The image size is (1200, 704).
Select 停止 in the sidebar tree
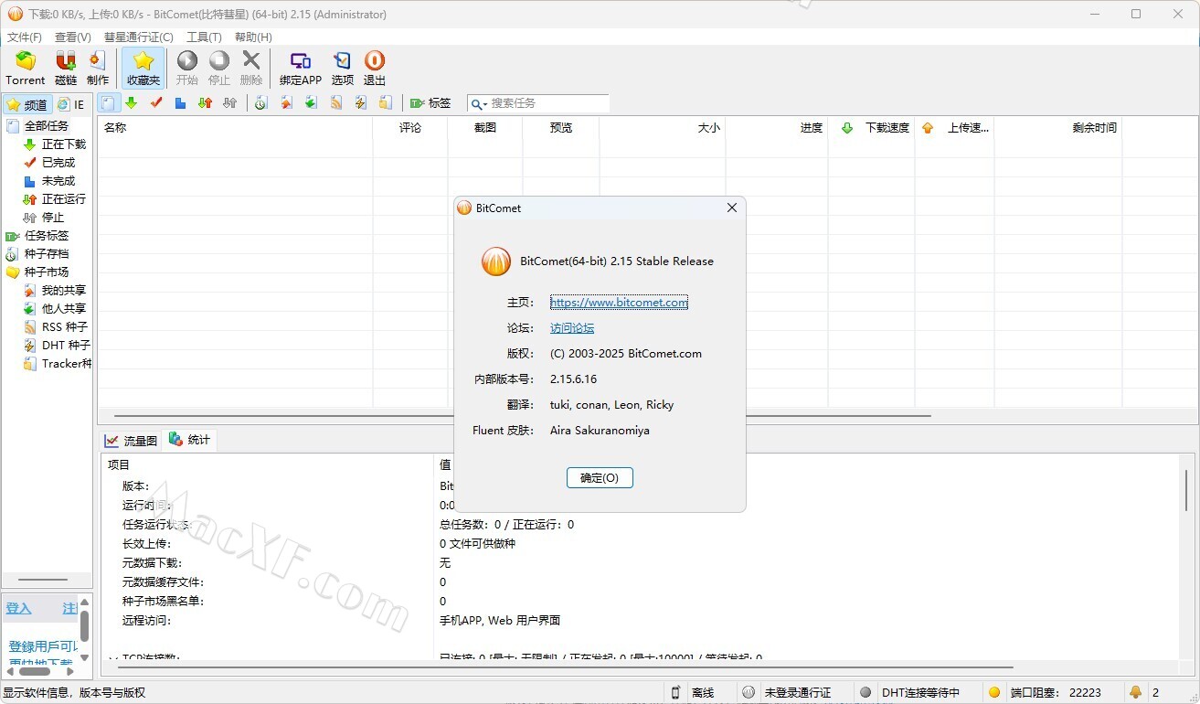point(53,218)
